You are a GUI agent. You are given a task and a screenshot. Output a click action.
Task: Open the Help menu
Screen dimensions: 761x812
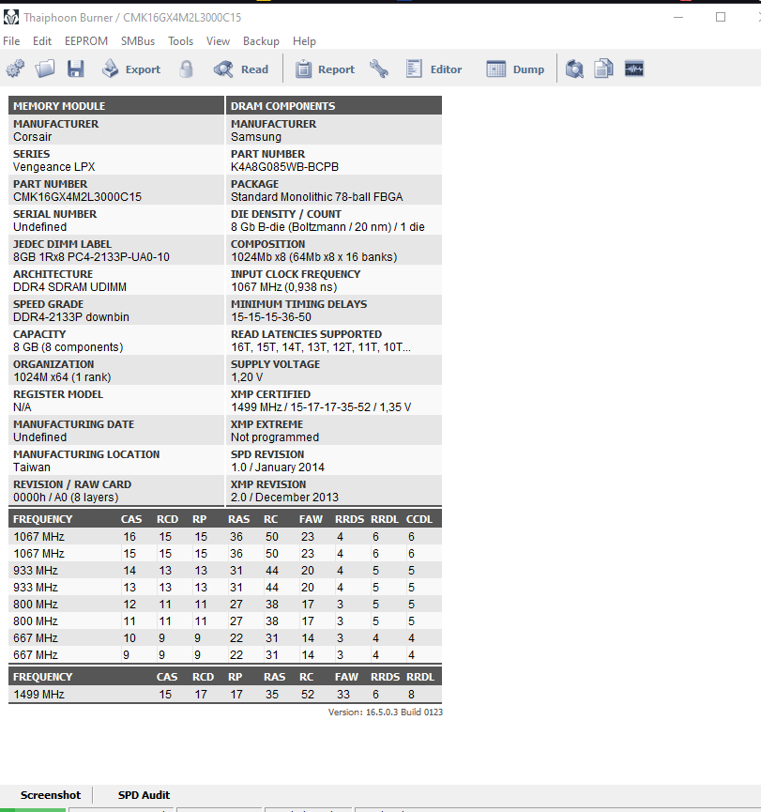[304, 41]
